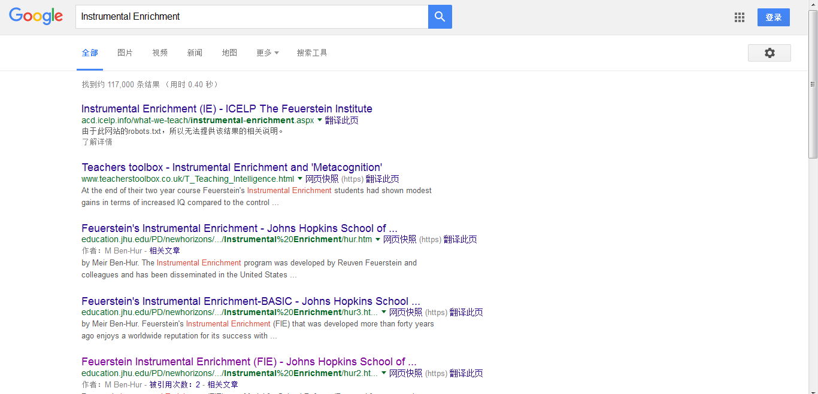
Task: Click 相关文章 under the hur2 result
Action: [x=223, y=384]
